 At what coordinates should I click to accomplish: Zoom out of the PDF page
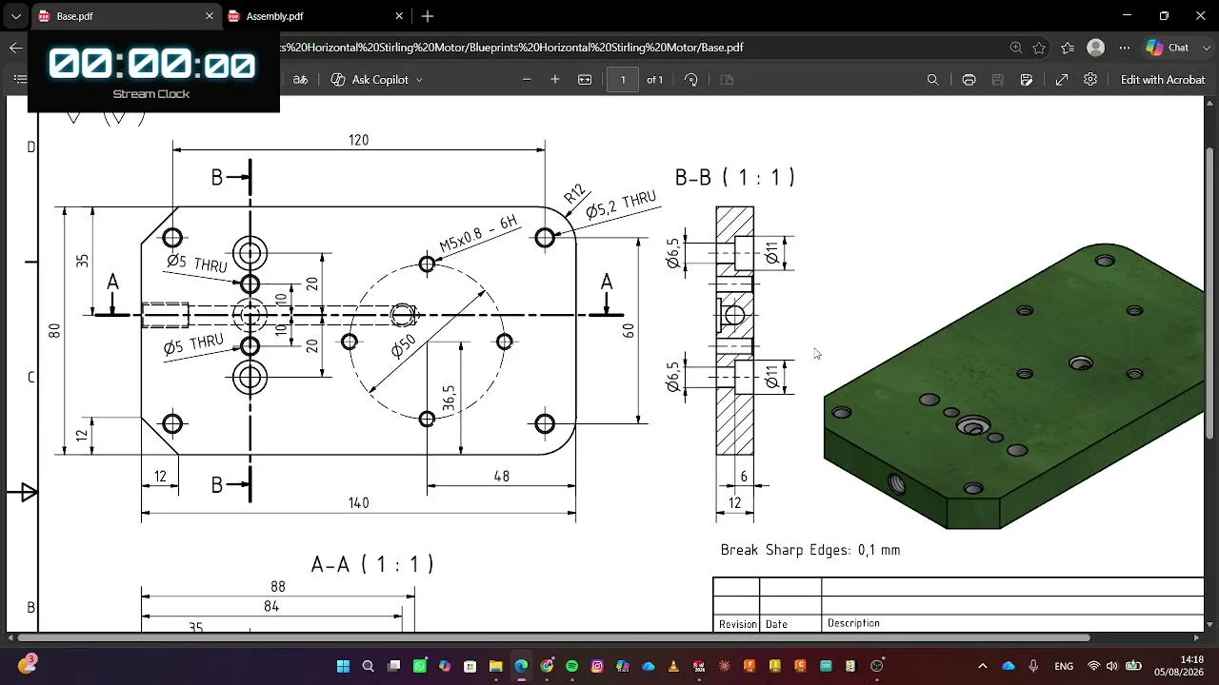pos(527,80)
